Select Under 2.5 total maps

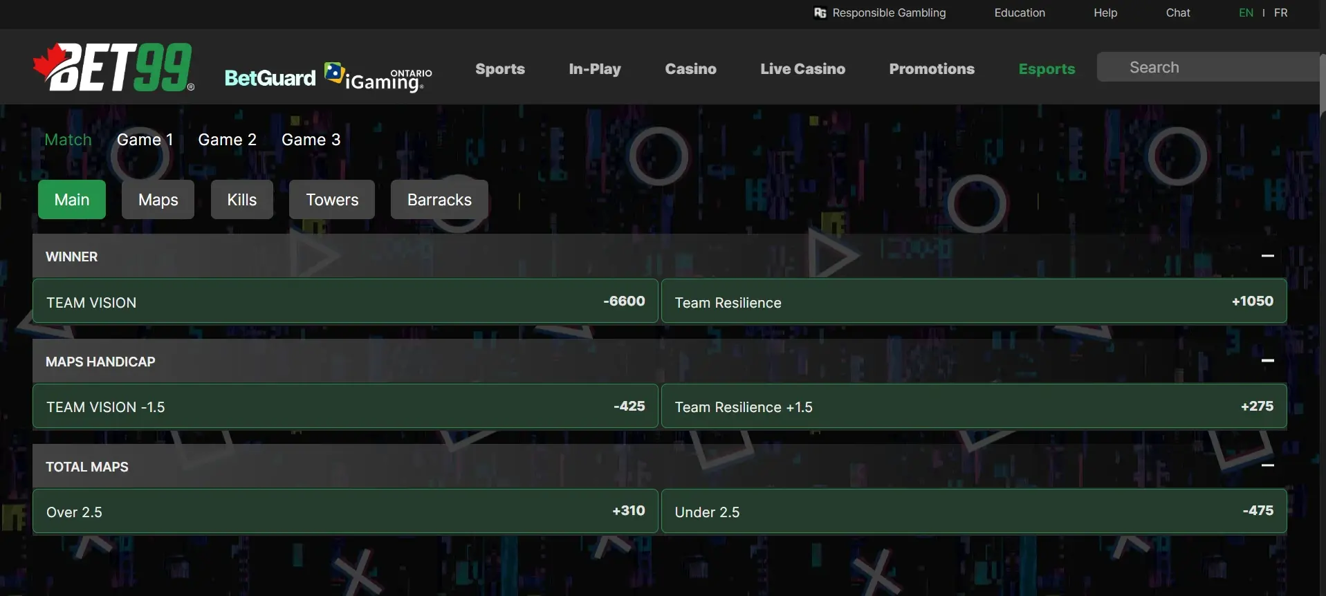pos(974,512)
